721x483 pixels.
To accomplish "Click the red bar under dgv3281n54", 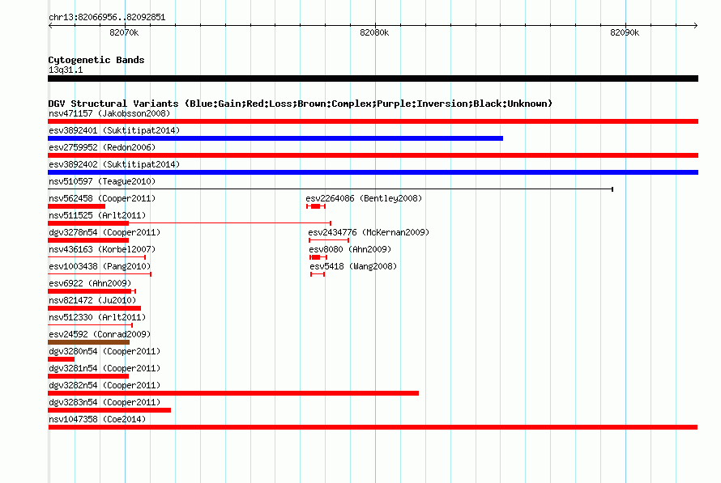I will [x=88, y=376].
